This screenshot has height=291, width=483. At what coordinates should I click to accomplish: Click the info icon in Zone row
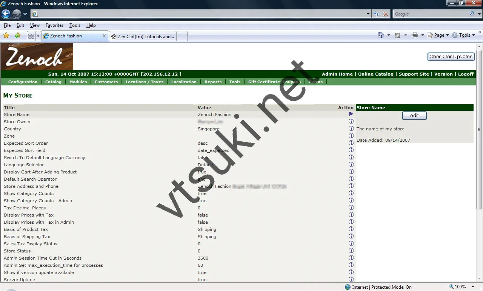[x=351, y=136]
